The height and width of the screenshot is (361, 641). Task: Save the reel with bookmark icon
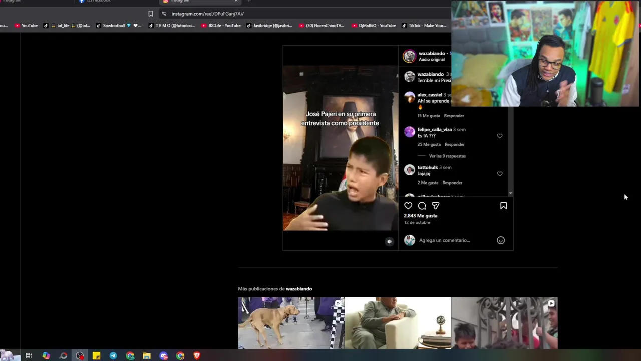tap(503, 206)
